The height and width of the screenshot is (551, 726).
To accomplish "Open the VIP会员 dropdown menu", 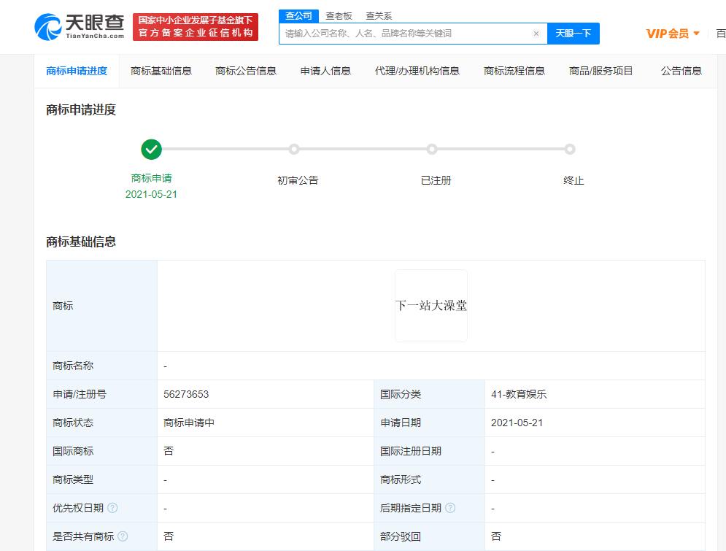I will (673, 34).
